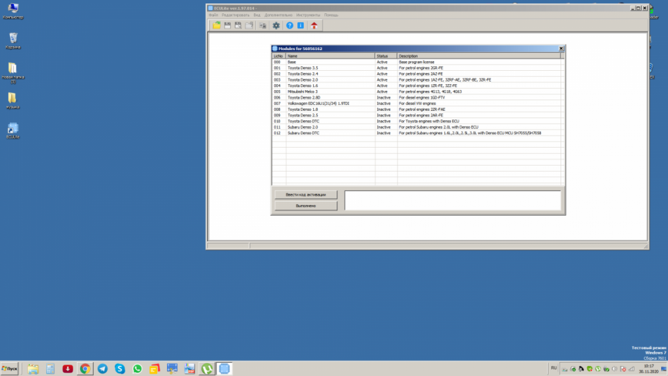Select the Toyota Denso 3.5 row
Image resolution: width=668 pixels, height=376 pixels.
417,67
